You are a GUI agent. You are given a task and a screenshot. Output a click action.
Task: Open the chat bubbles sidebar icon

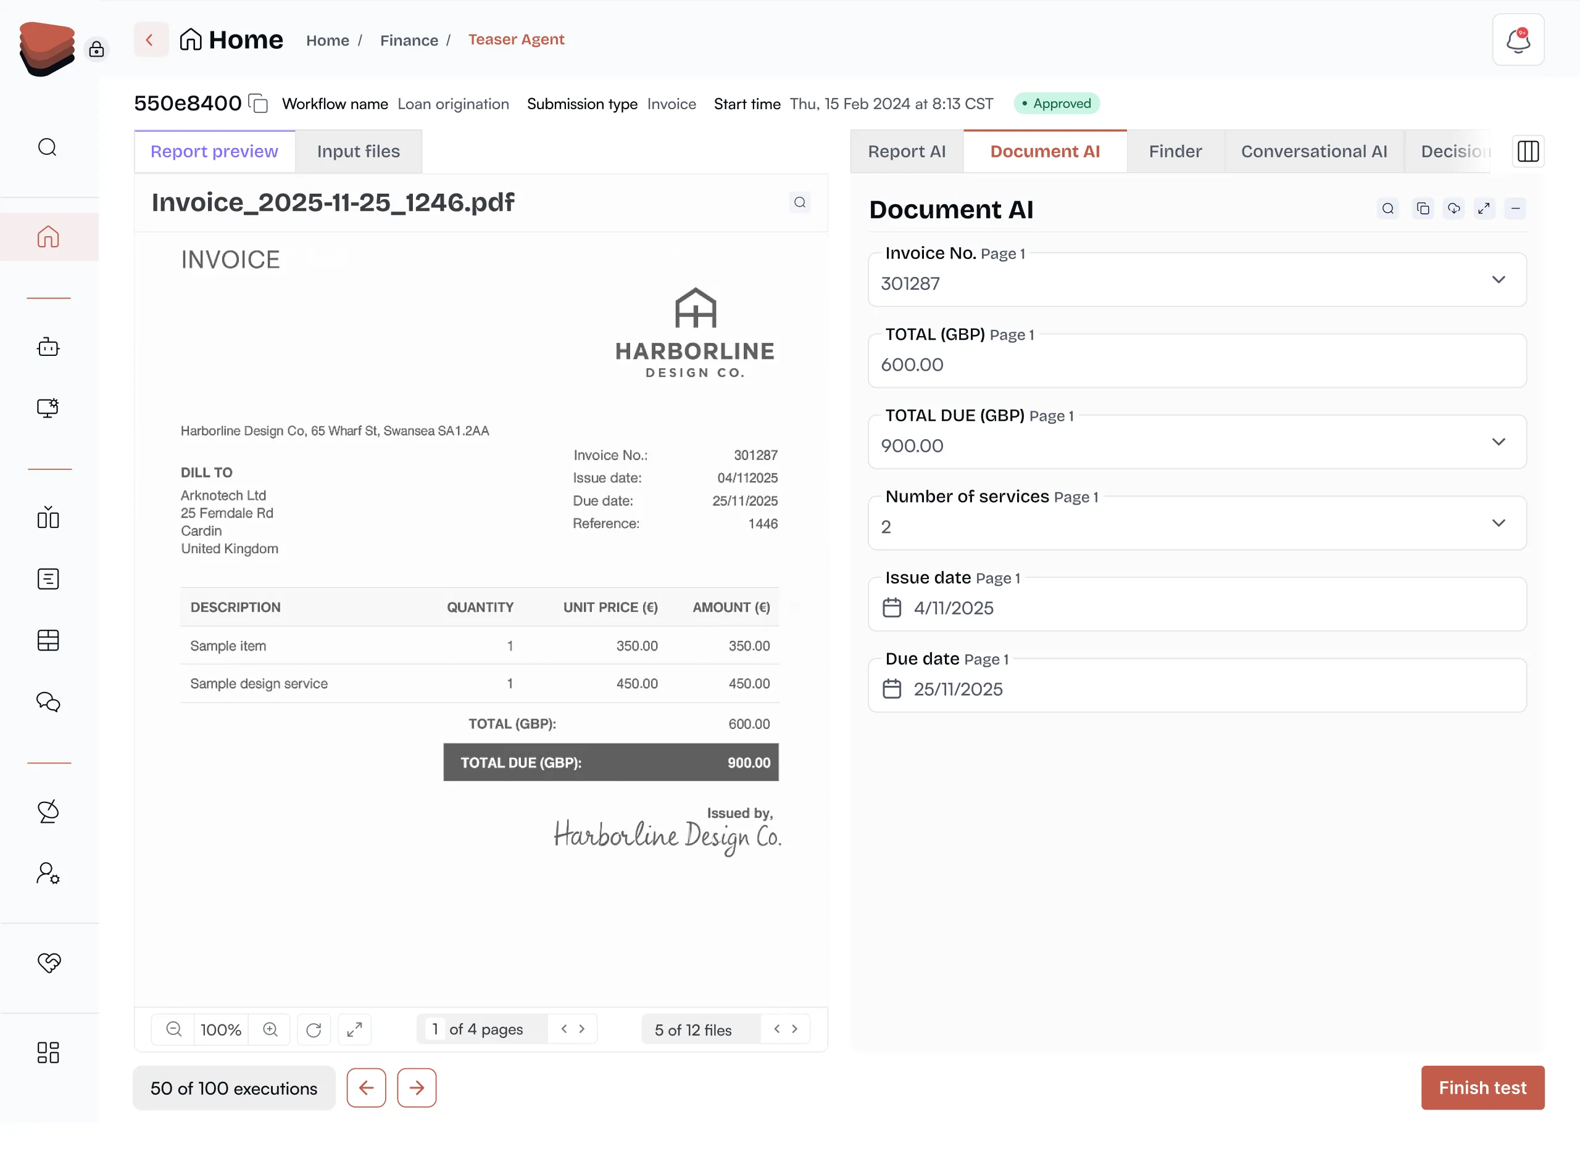[48, 701]
